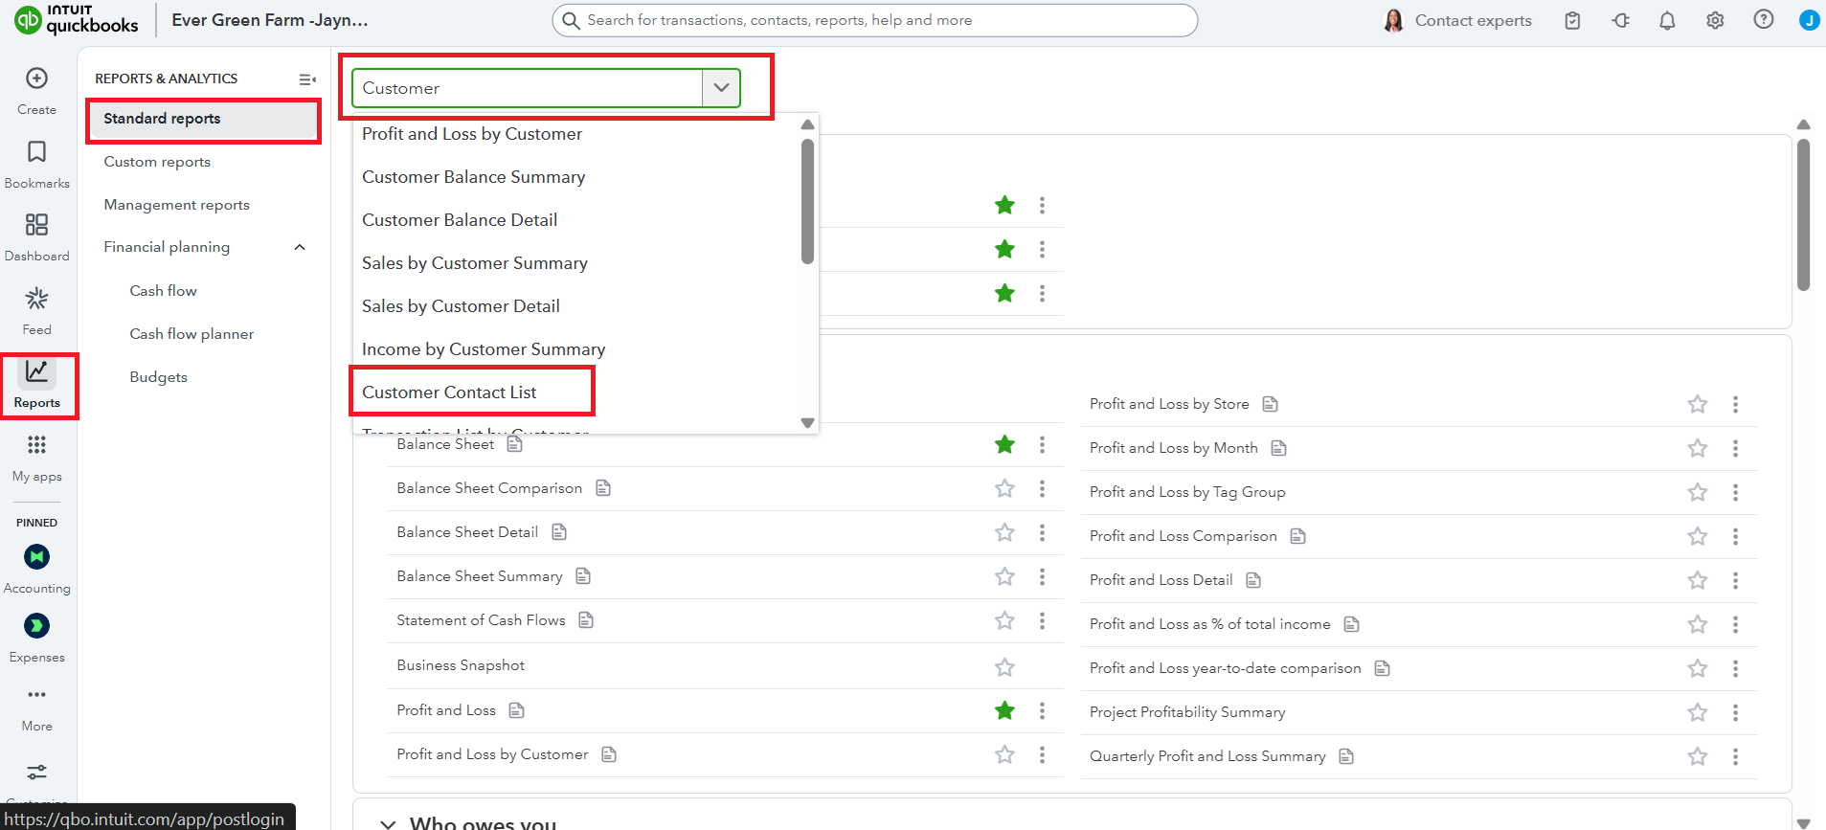Collapse the Financial planning section
The width and height of the screenshot is (1826, 830).
pos(300,247)
